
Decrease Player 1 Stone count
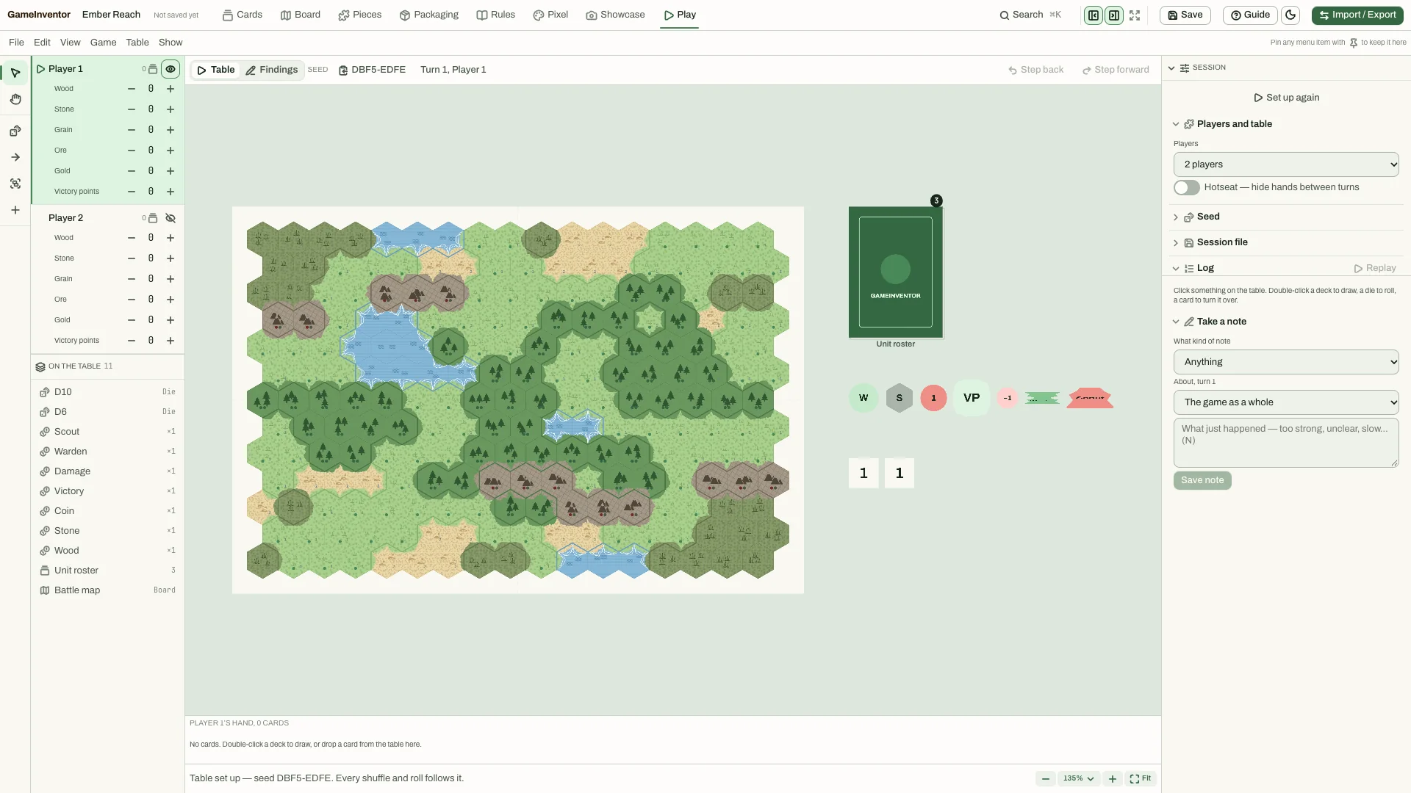132,109
